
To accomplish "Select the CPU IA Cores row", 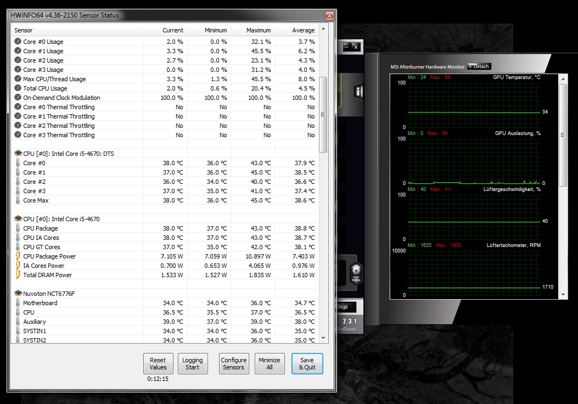I will pyautogui.click(x=165, y=238).
